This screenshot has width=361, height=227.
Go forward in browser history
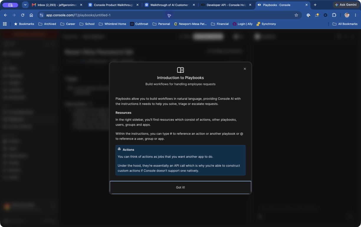(x=14, y=15)
